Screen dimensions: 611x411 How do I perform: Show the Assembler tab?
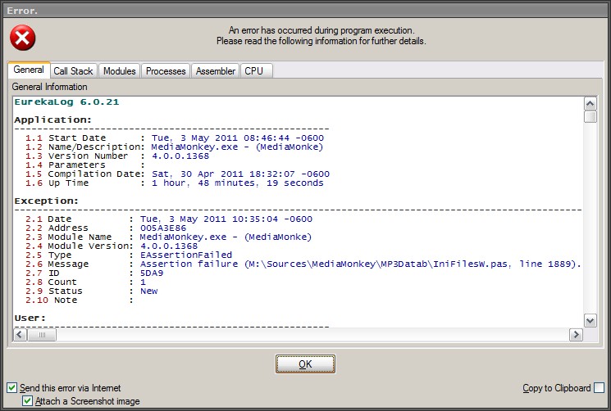pos(216,71)
